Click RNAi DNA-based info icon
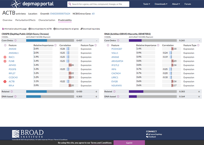This screenshot has height=145, width=204. 118,96
